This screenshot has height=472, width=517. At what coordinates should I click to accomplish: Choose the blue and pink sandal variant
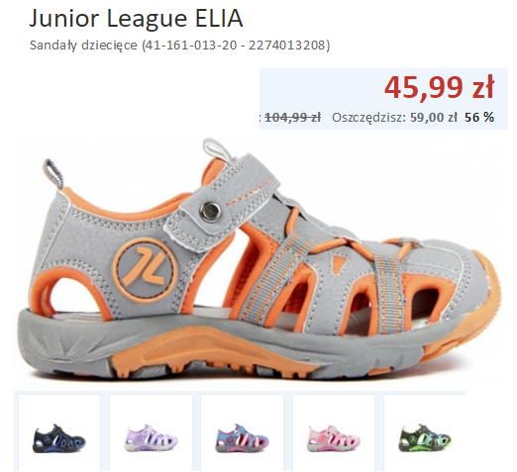pyautogui.click(x=242, y=438)
